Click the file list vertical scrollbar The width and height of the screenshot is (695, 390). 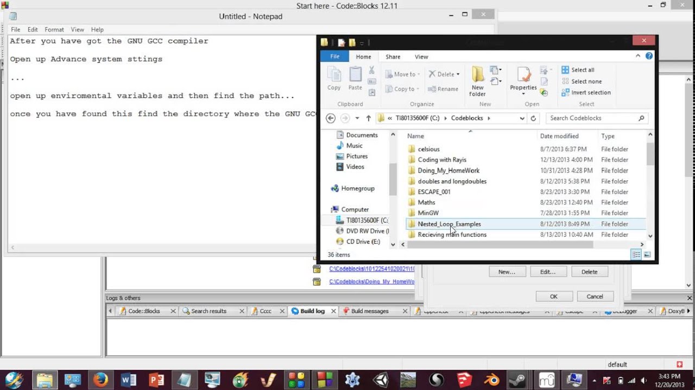(650, 154)
